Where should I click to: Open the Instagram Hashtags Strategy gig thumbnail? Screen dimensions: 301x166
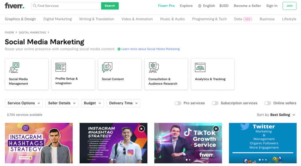point(39,143)
